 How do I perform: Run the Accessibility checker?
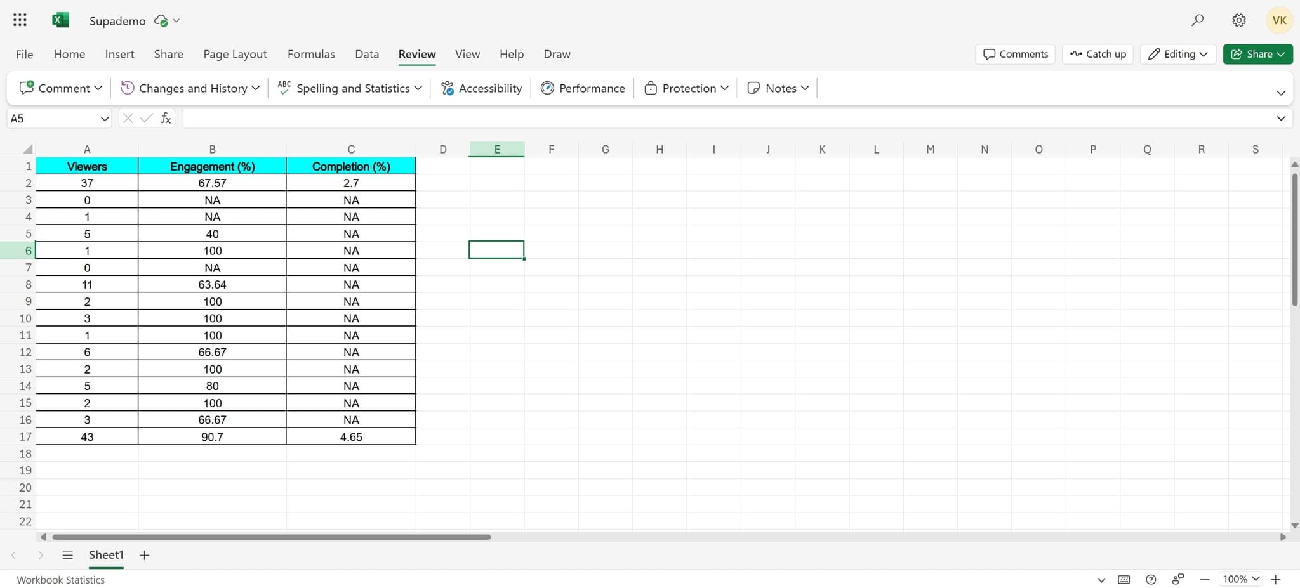point(481,88)
